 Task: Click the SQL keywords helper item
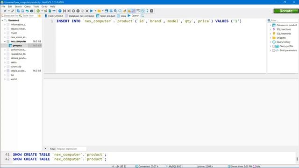coord(284,34)
